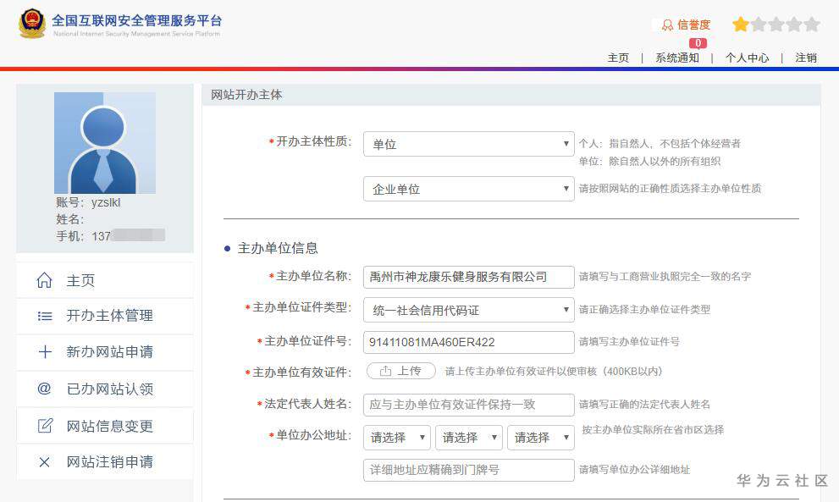This screenshot has height=502, width=839.
Task: Go to 主页 in the left sidebar
Action: 105,280
